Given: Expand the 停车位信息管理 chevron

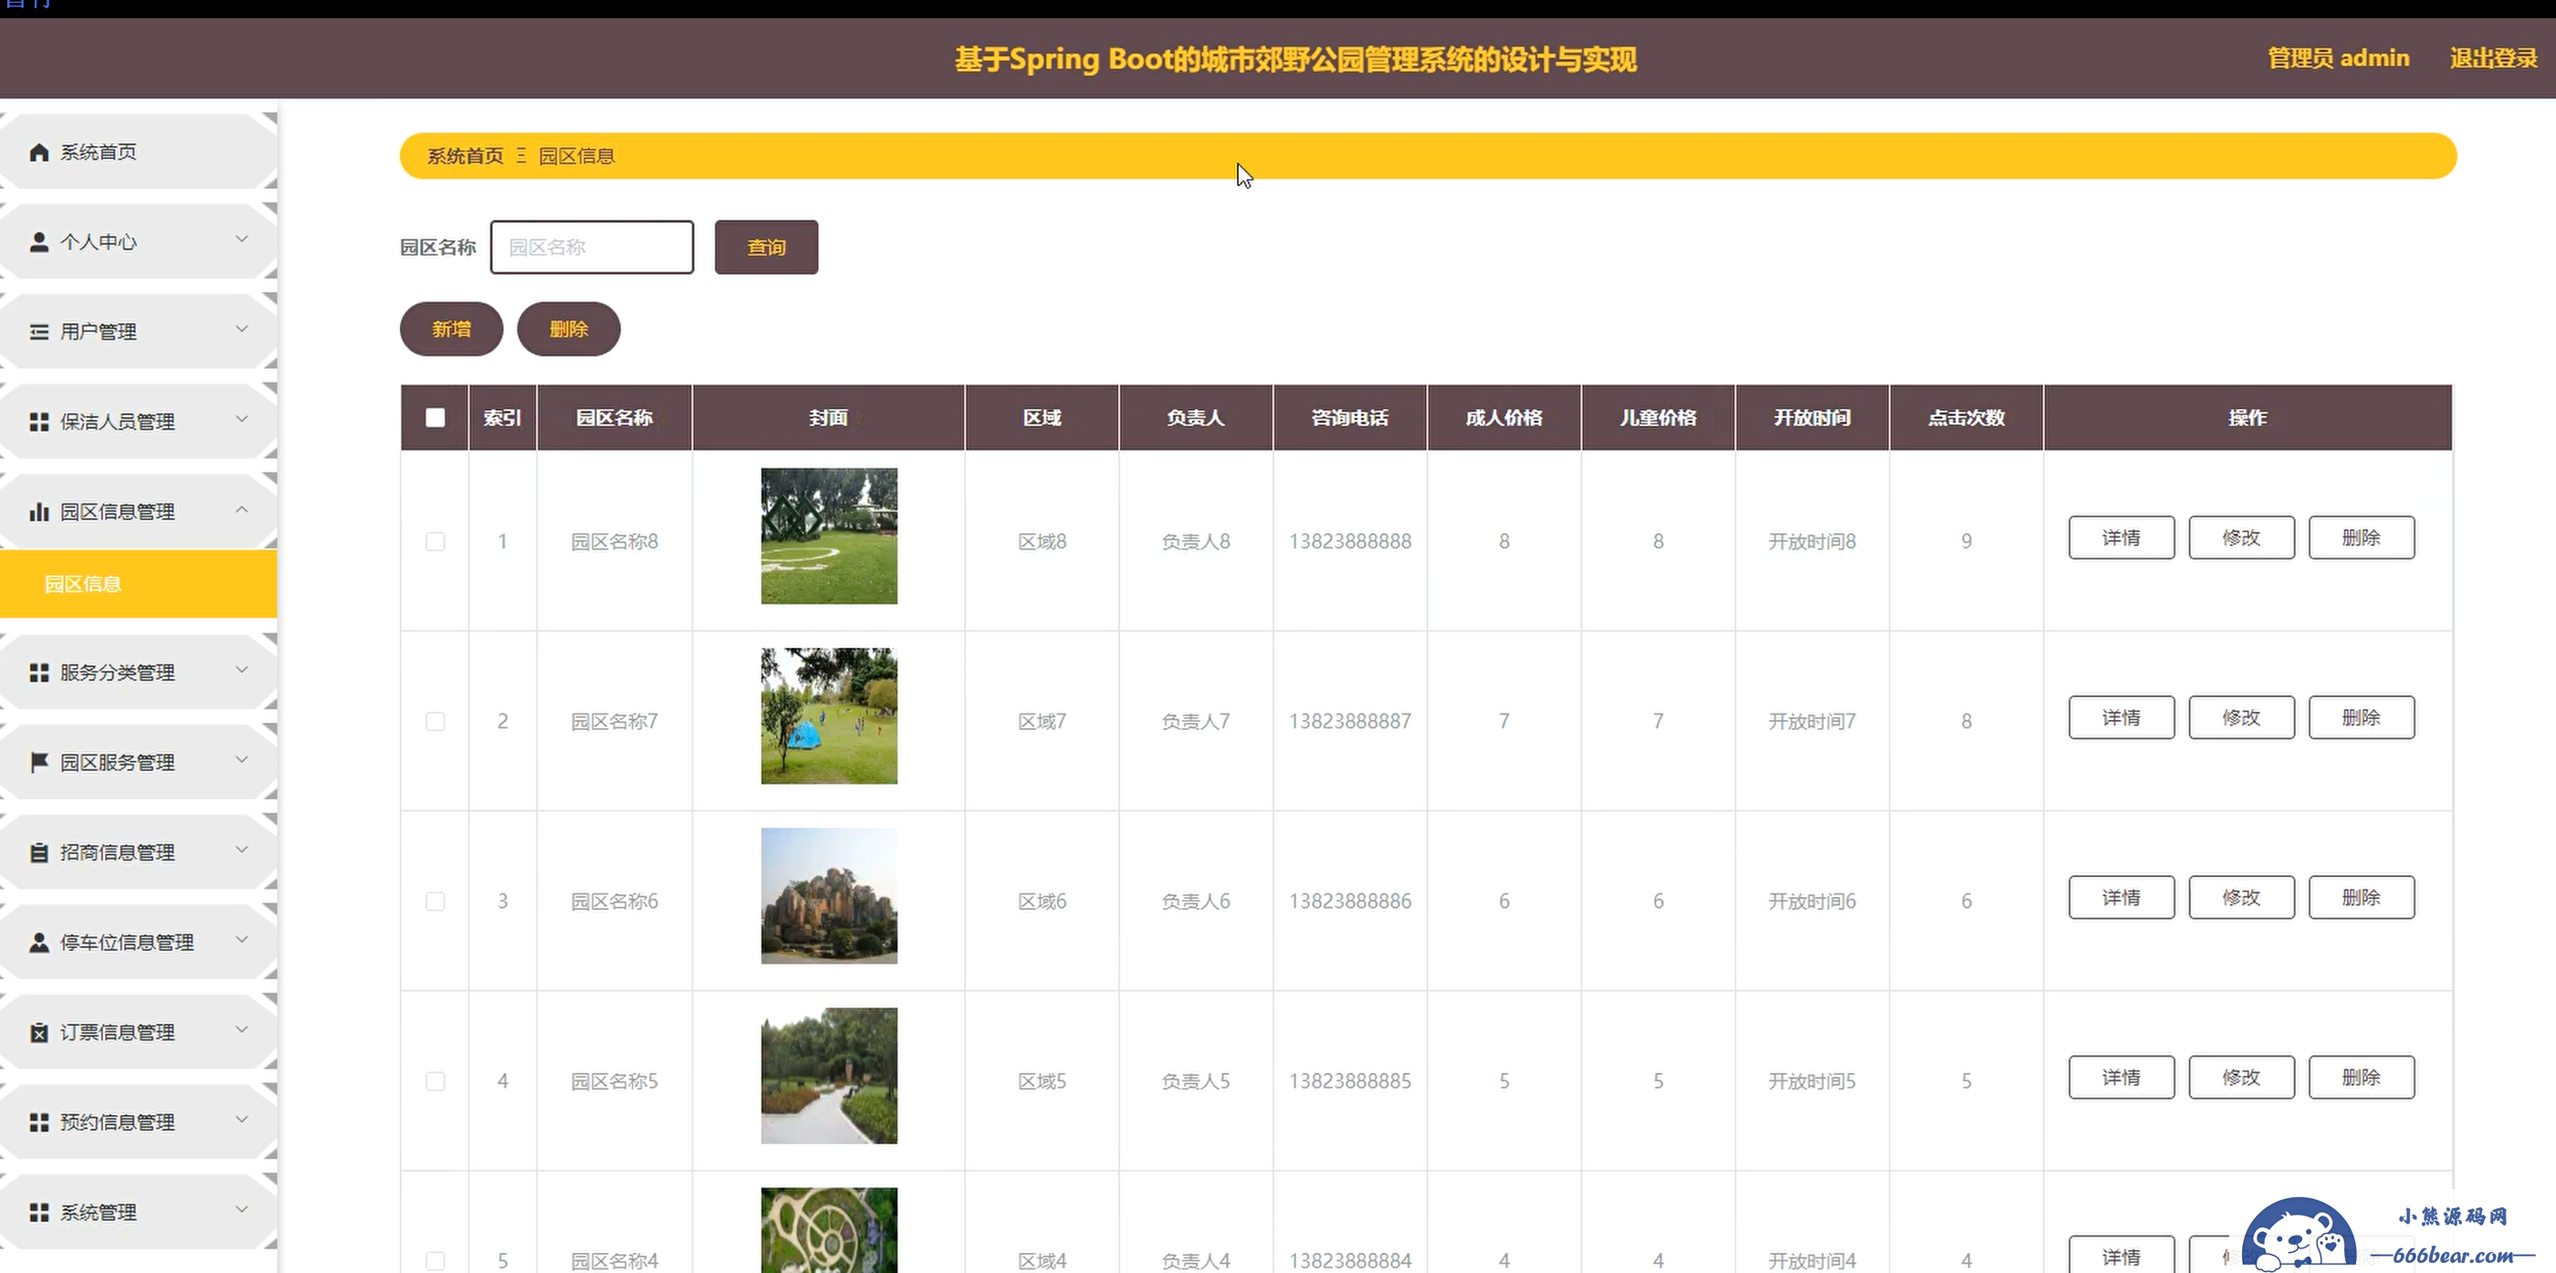Looking at the screenshot, I should 241,940.
